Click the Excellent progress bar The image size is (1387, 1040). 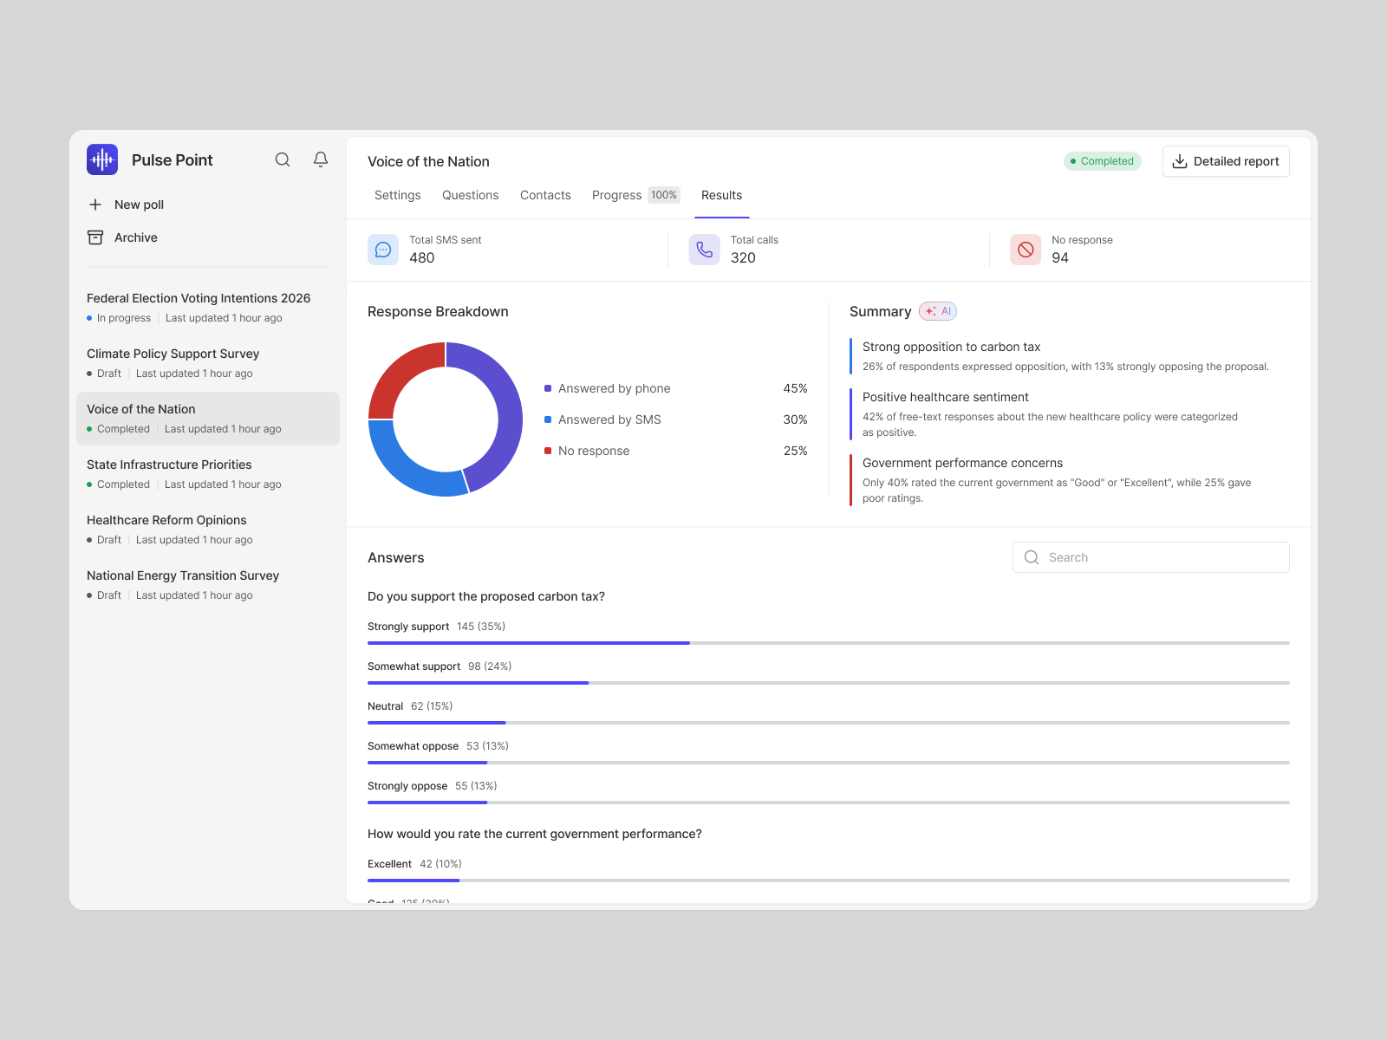point(829,881)
